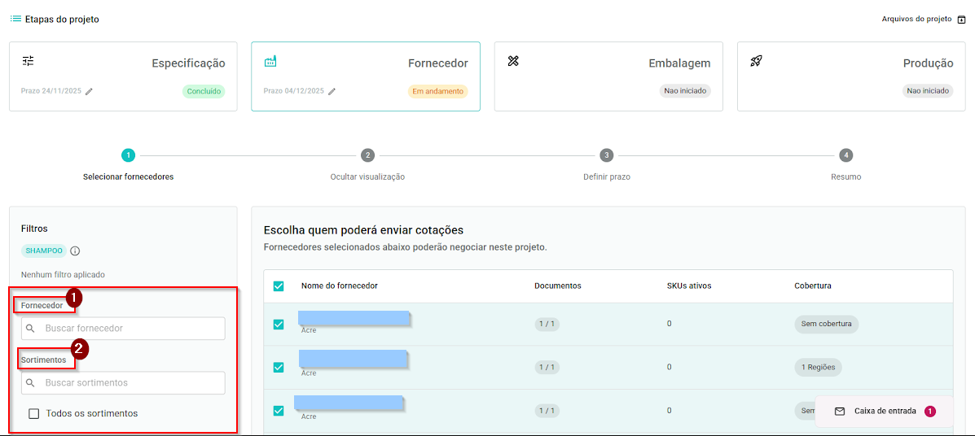The width and height of the screenshot is (975, 436).
Task: Edit the Especificação deadline pencil icon
Action: [90, 91]
